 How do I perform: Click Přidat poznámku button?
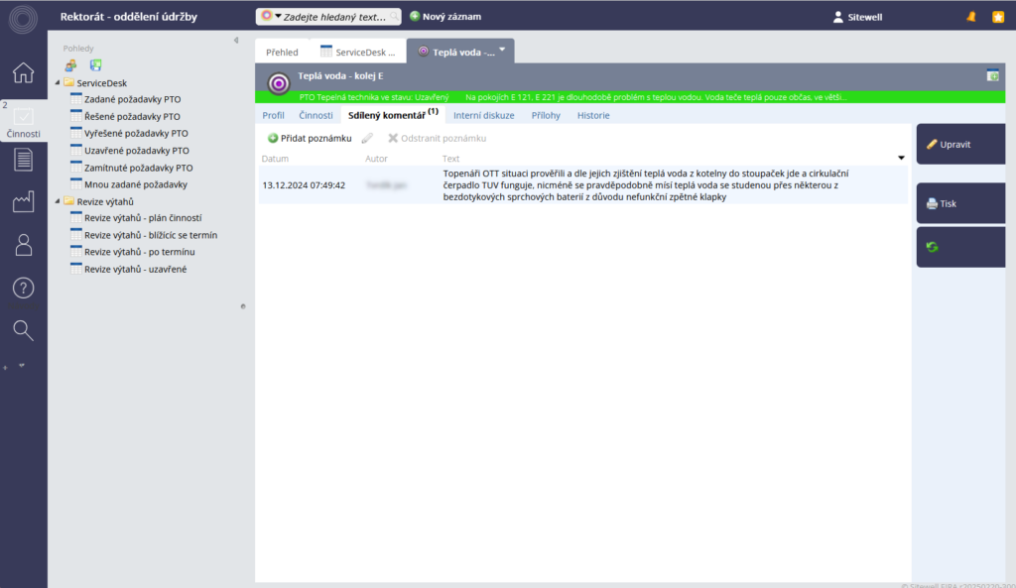pyautogui.click(x=310, y=138)
